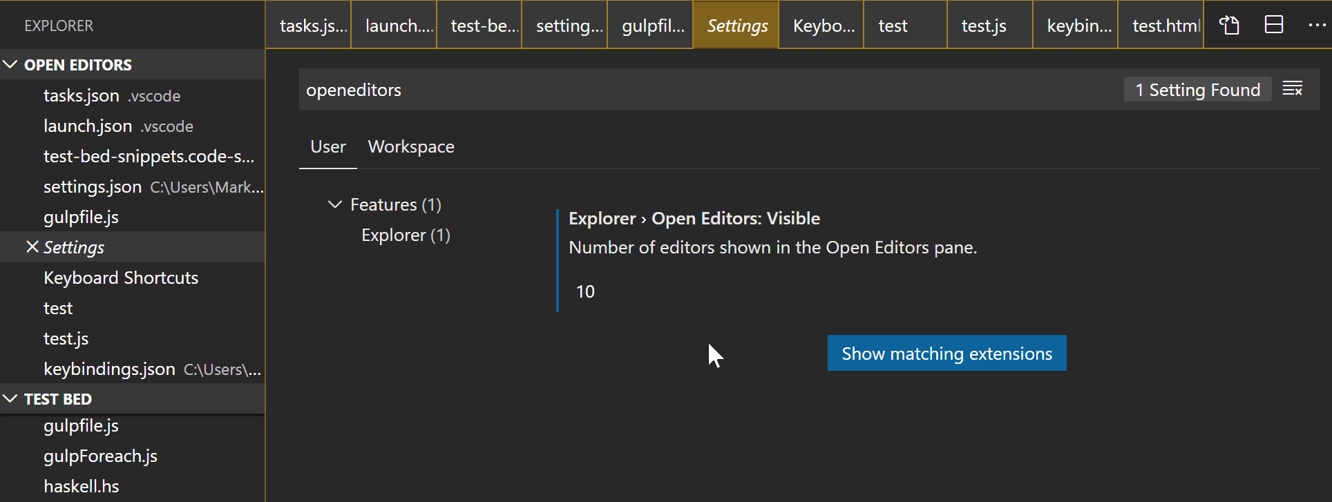
Task: Collapse the Features tree group
Action: (335, 204)
